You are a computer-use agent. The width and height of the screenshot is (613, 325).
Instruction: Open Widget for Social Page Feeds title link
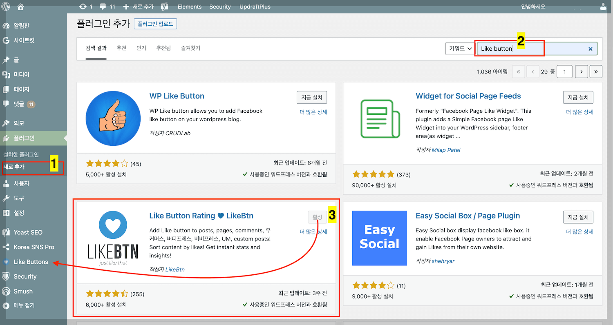point(468,96)
